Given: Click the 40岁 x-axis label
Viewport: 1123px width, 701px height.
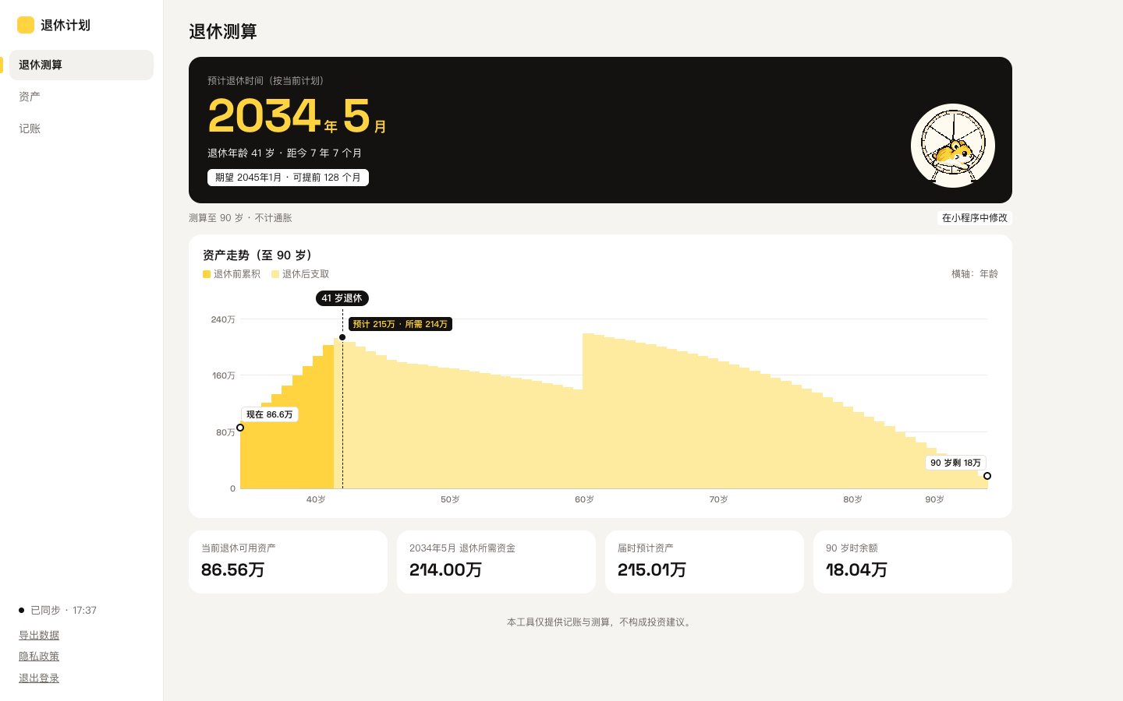Looking at the screenshot, I should coord(316,499).
